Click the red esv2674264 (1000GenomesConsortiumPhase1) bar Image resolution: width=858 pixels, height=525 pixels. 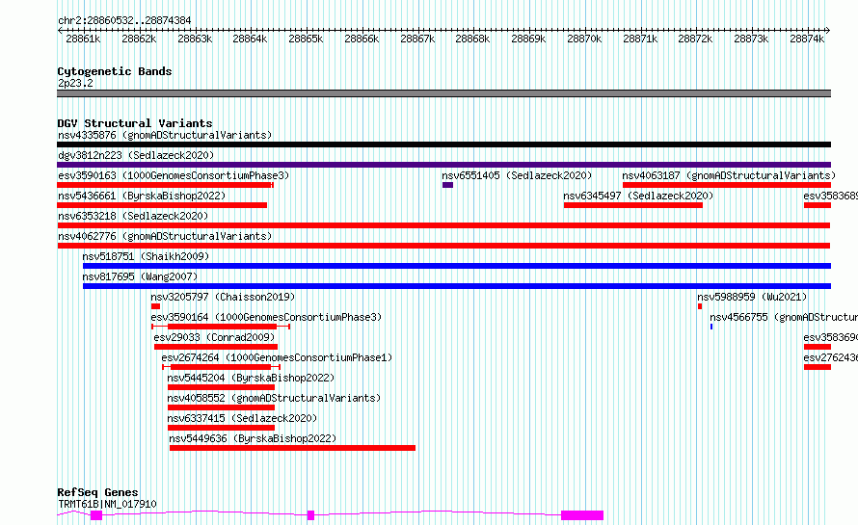coord(221,367)
